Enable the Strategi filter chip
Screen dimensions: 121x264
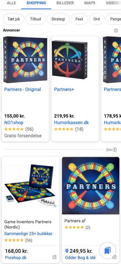pos(58,19)
